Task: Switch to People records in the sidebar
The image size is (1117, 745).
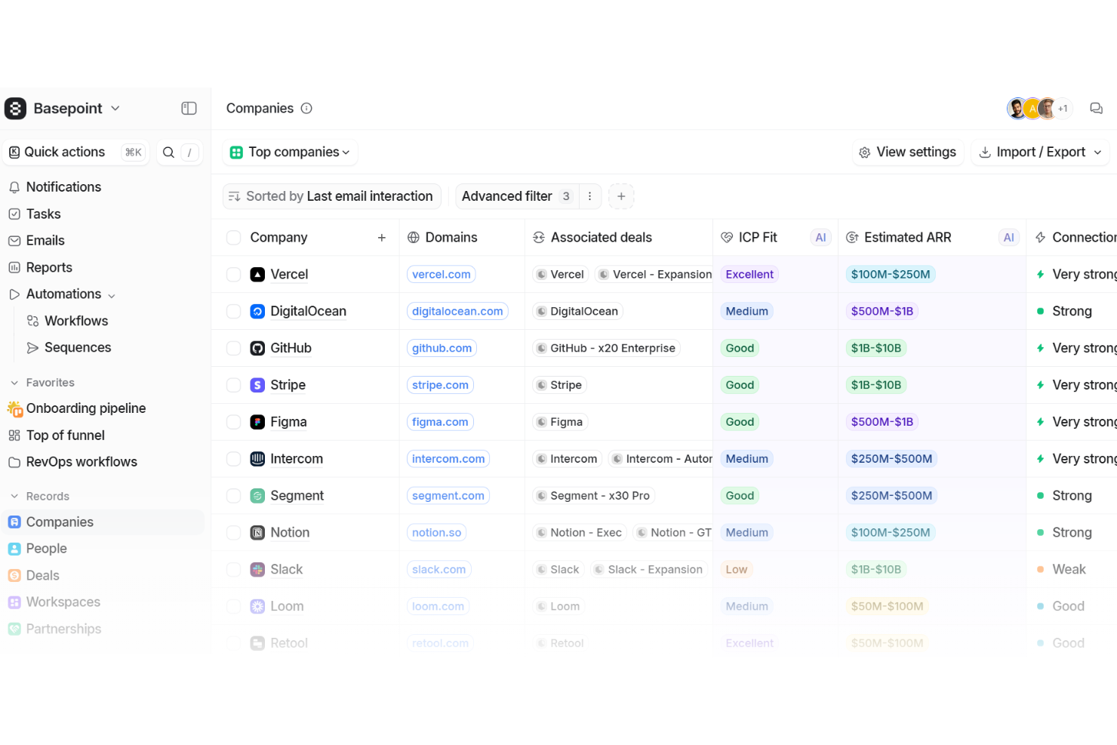Action: point(46,548)
